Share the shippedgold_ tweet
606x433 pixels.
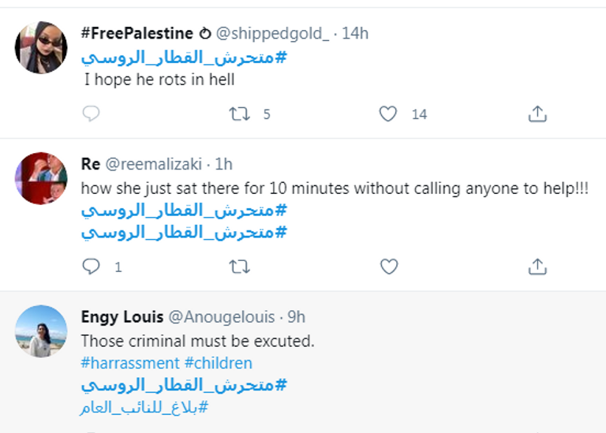click(537, 114)
